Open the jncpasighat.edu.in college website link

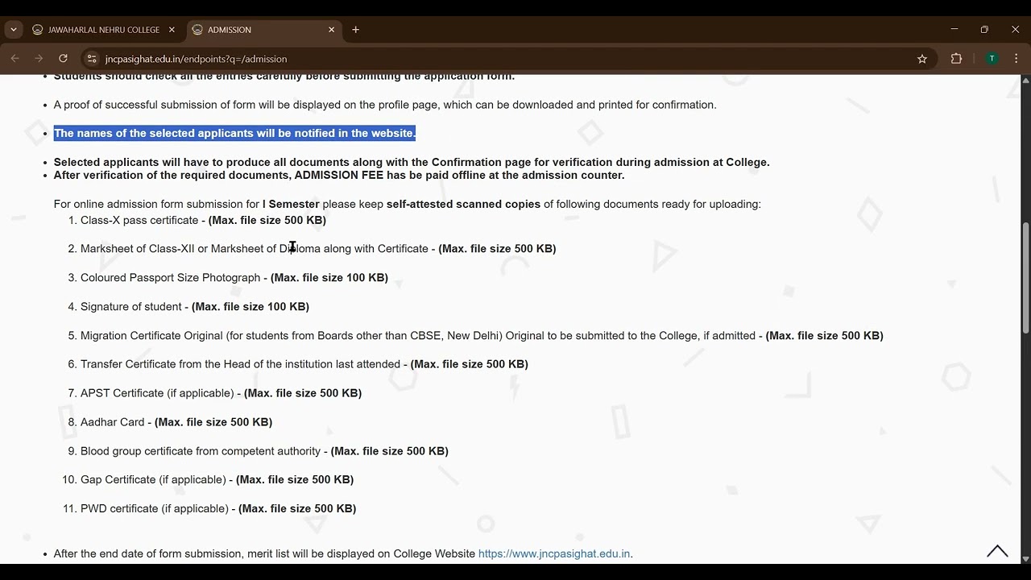point(554,554)
